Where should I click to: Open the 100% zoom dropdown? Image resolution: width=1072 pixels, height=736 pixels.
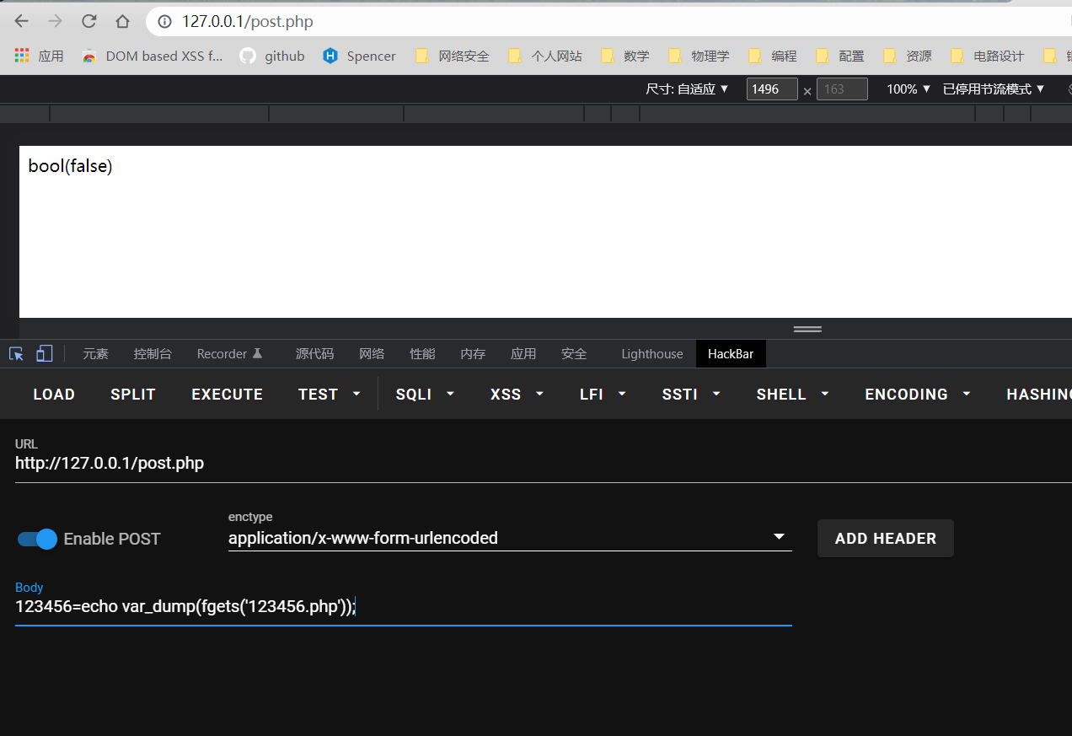coord(909,89)
